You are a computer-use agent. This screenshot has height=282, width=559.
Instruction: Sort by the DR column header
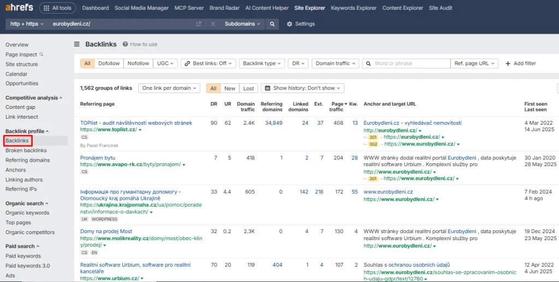[214, 104]
